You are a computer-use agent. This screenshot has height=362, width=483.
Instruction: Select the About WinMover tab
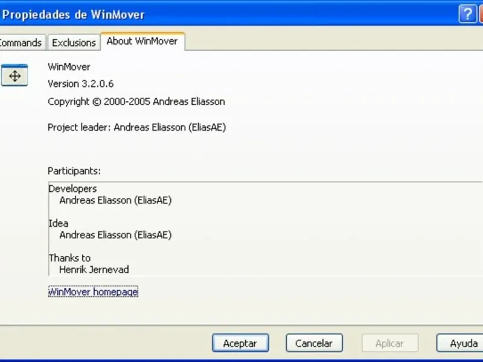pyautogui.click(x=142, y=41)
